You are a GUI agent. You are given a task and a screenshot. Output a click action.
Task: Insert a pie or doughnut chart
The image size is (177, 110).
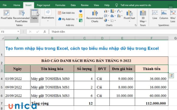pyautogui.click(x=106, y=20)
